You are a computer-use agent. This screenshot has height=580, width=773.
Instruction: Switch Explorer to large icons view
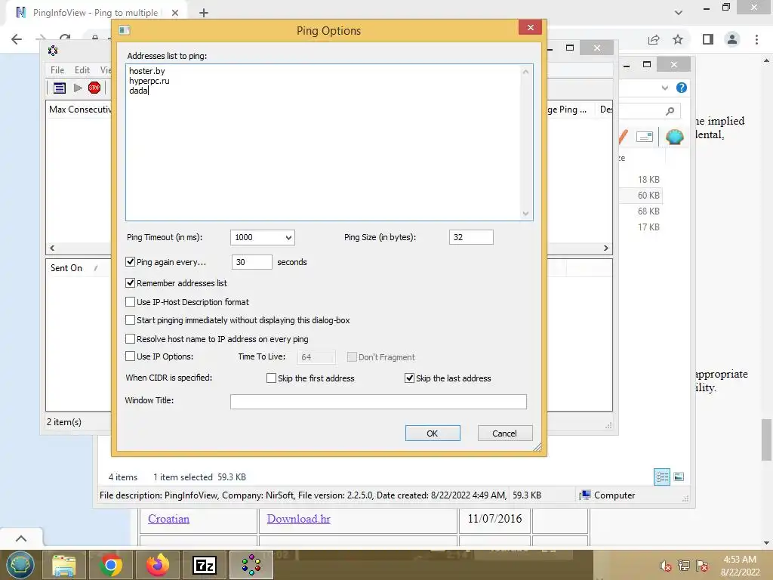tap(679, 477)
